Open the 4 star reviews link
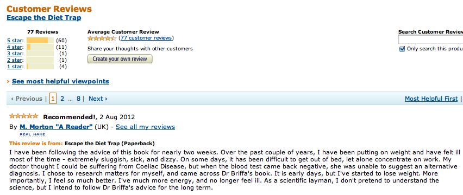The height and width of the screenshot is (195, 463). (15, 47)
